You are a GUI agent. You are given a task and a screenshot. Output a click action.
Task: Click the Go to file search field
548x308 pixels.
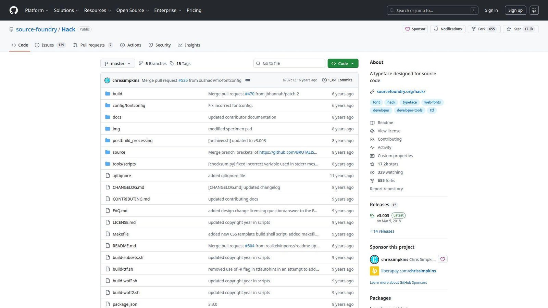click(289, 63)
